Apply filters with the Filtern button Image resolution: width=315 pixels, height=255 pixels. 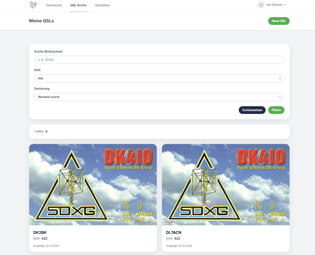[x=276, y=110]
